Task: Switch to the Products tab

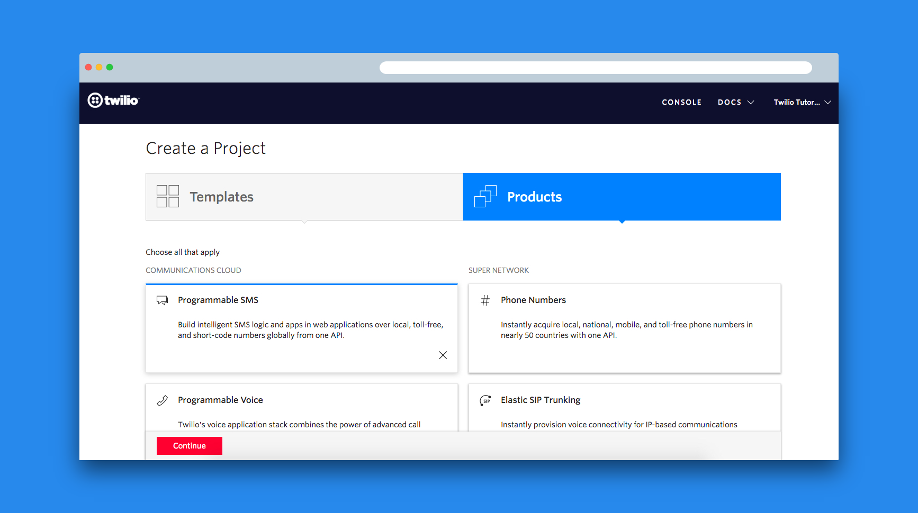Action: 622,197
